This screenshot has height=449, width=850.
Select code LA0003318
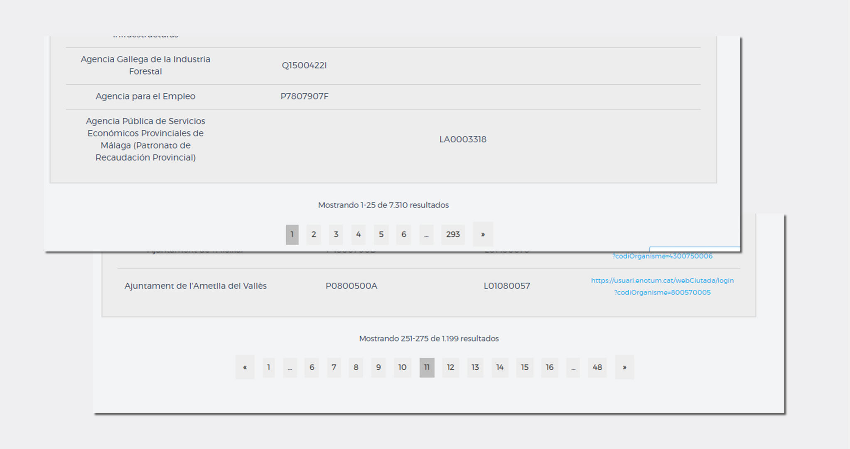click(x=463, y=139)
